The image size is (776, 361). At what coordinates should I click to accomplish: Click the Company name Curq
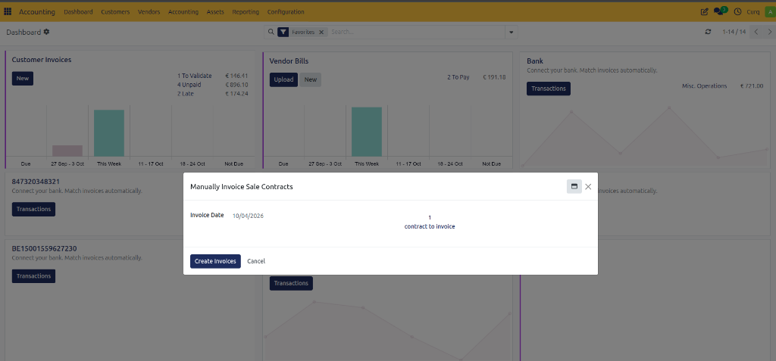[x=753, y=12]
